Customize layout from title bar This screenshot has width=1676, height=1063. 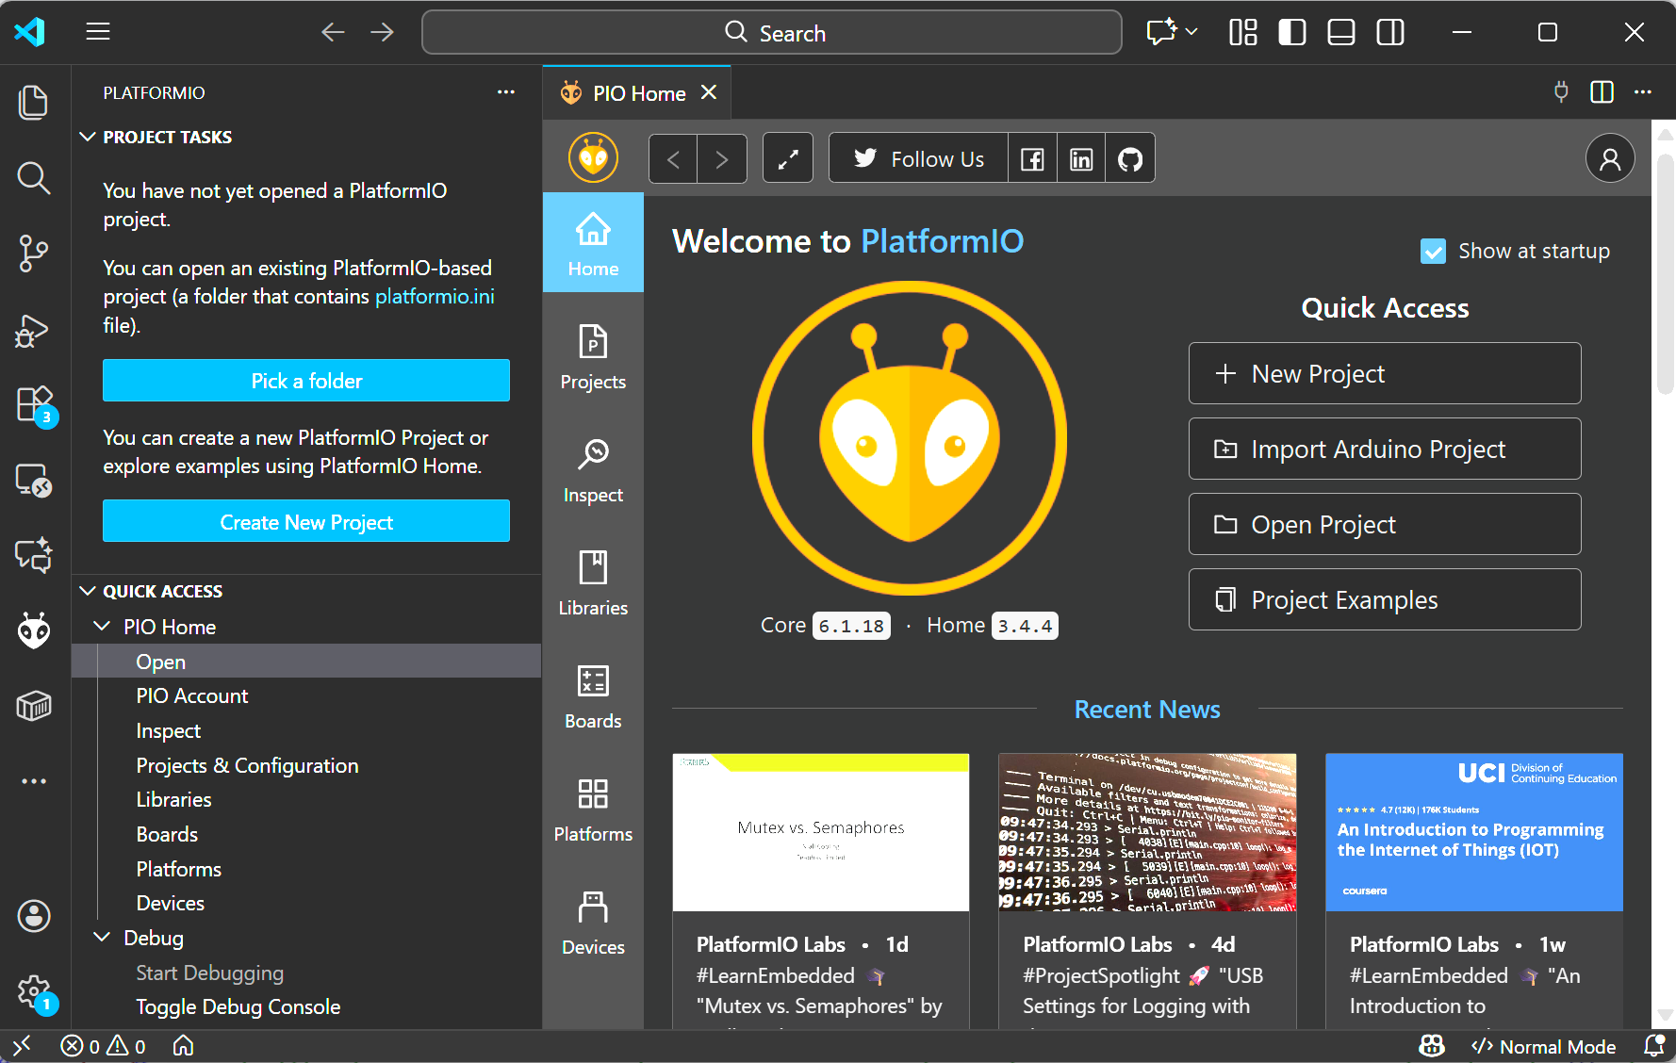point(1243,33)
